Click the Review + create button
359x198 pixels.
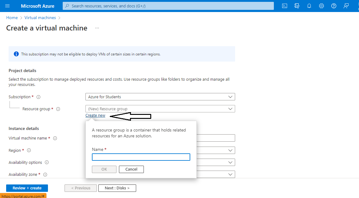click(27, 188)
